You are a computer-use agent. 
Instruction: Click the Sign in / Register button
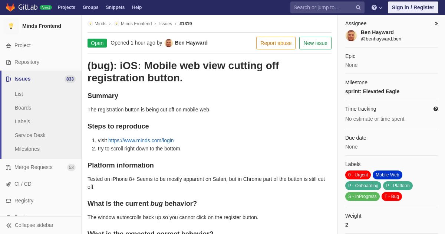[x=413, y=7]
